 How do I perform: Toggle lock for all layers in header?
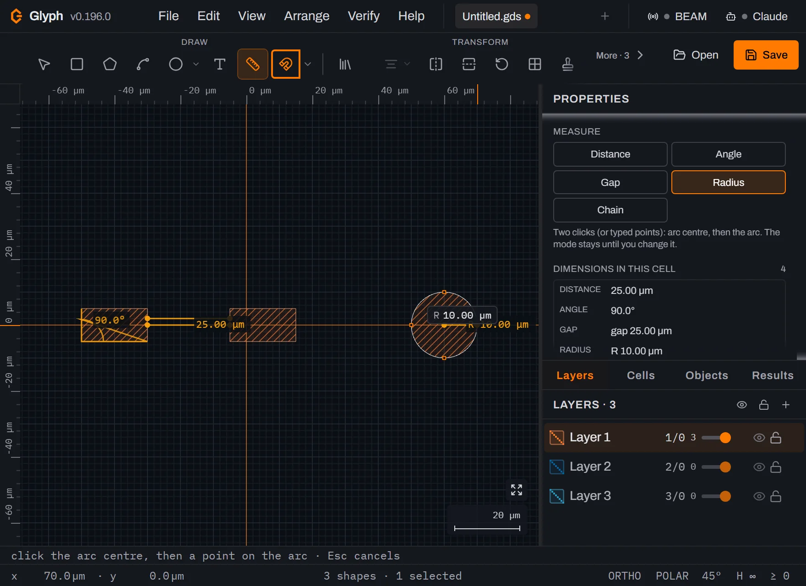click(764, 405)
